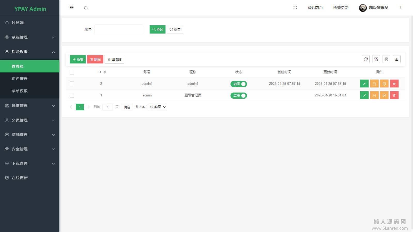Check the checkbox for row ID 1
This screenshot has width=413, height=232.
tap(72, 95)
